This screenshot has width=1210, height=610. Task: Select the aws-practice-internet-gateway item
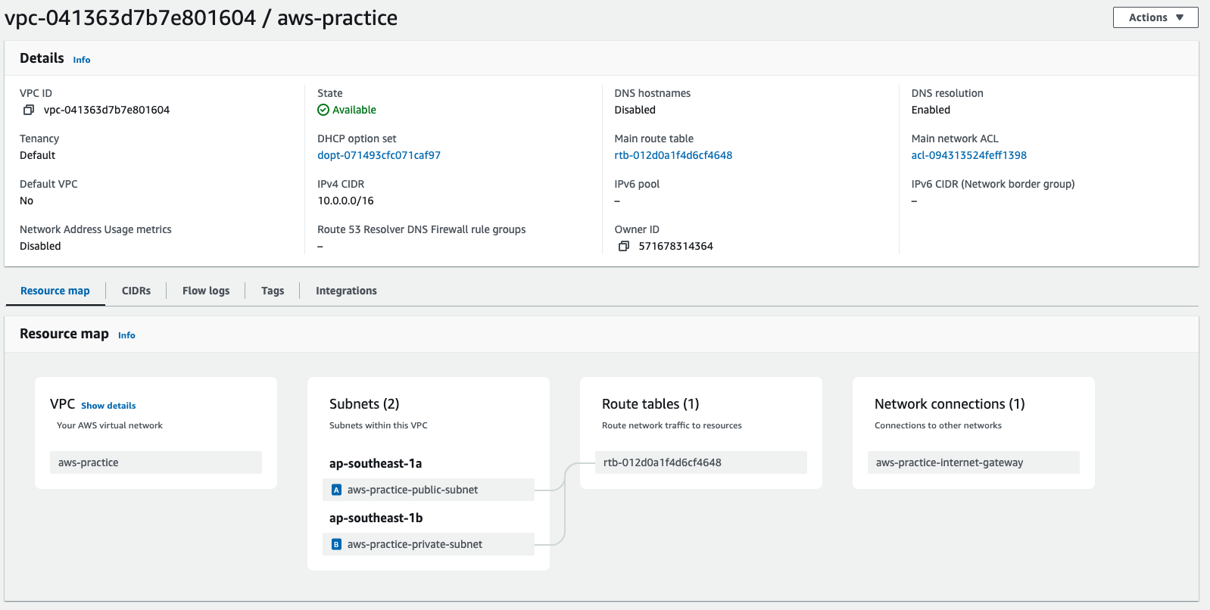point(974,462)
